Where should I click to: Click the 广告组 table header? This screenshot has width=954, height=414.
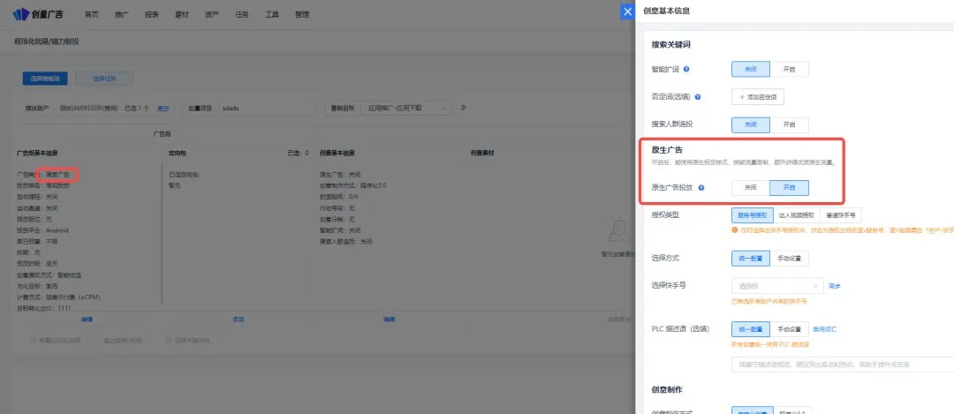click(162, 134)
